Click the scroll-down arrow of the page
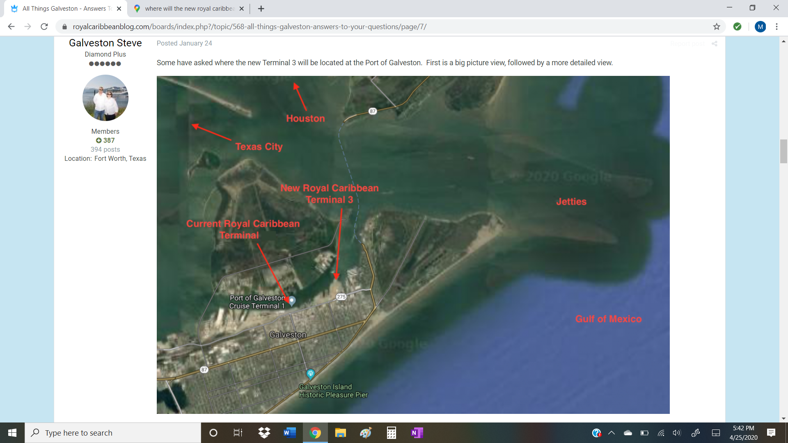Screen dimensions: 788x443 click(x=783, y=418)
